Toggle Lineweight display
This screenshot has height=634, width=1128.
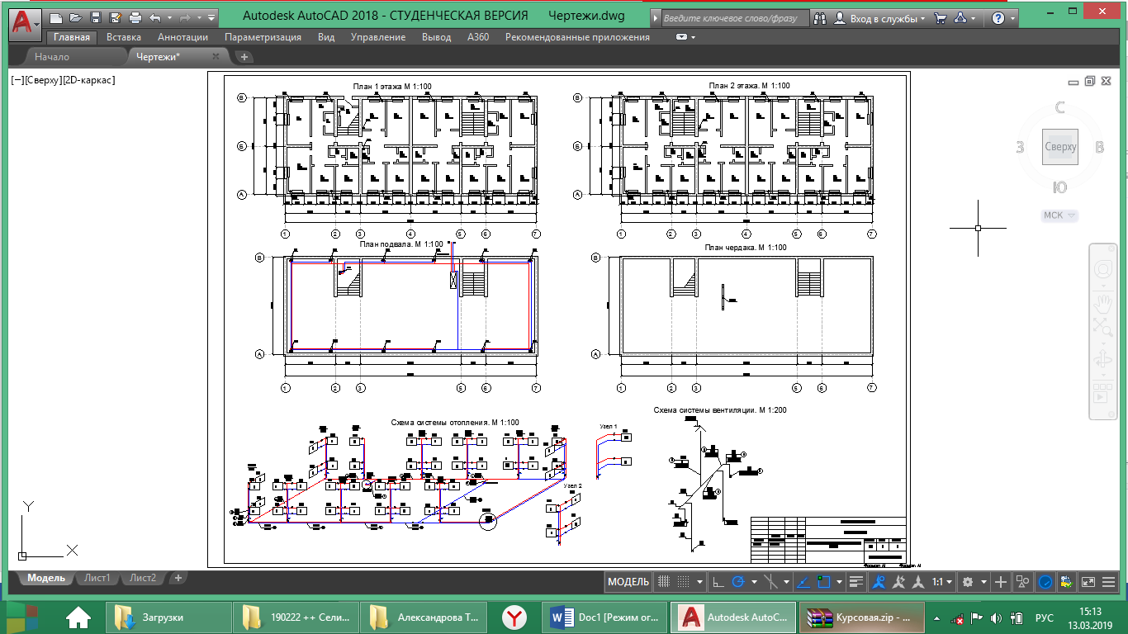point(855,582)
